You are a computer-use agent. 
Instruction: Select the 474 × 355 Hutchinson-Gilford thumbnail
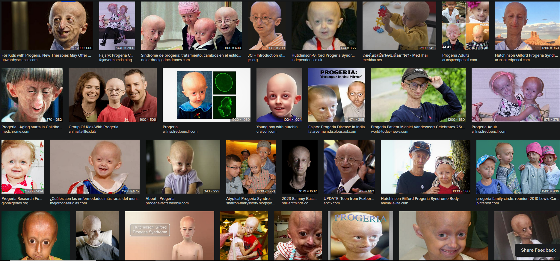pos(324,26)
